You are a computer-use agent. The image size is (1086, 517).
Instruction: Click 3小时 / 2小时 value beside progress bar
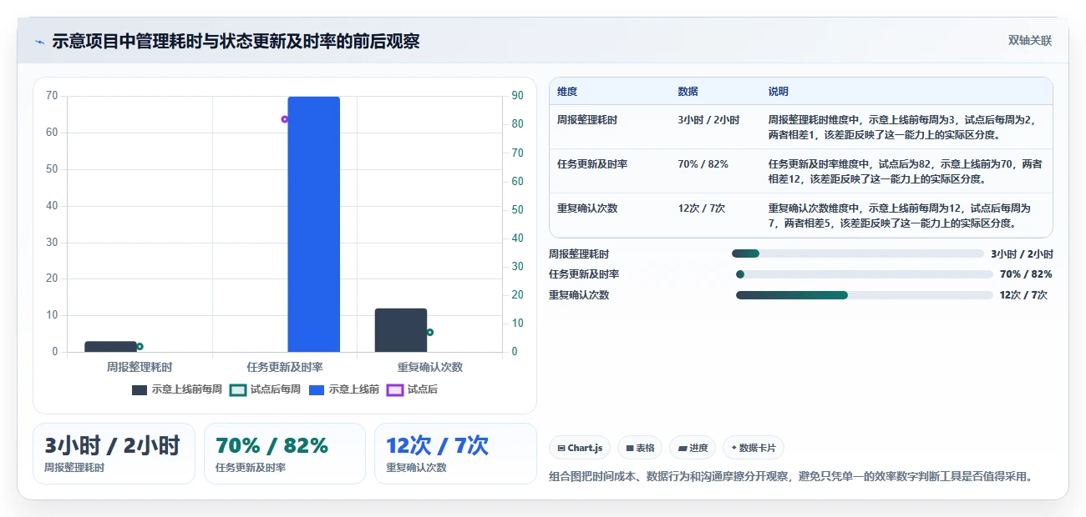pyautogui.click(x=1022, y=254)
